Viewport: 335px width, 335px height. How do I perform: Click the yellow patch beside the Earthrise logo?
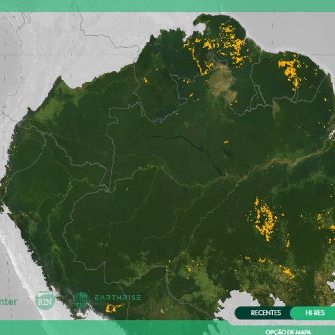115,307
